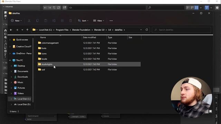Click the datafiles breadcrumb segment
Image resolution: width=221 pixels, height=124 pixels.
point(118,30)
